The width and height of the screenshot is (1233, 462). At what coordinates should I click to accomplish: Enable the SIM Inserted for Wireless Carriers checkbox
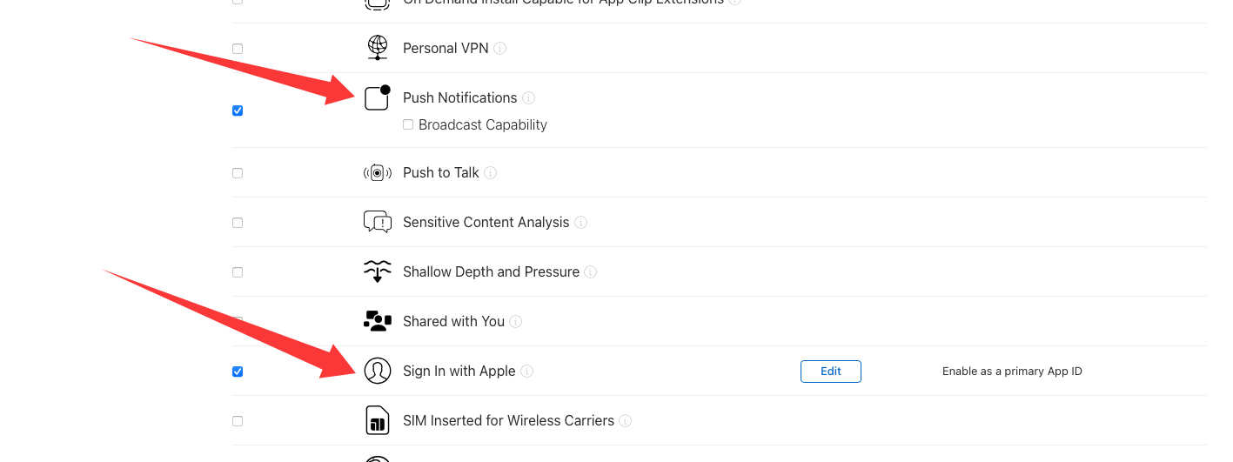tap(238, 421)
